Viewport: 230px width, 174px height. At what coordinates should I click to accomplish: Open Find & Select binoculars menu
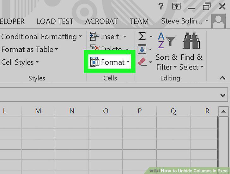pos(191,51)
